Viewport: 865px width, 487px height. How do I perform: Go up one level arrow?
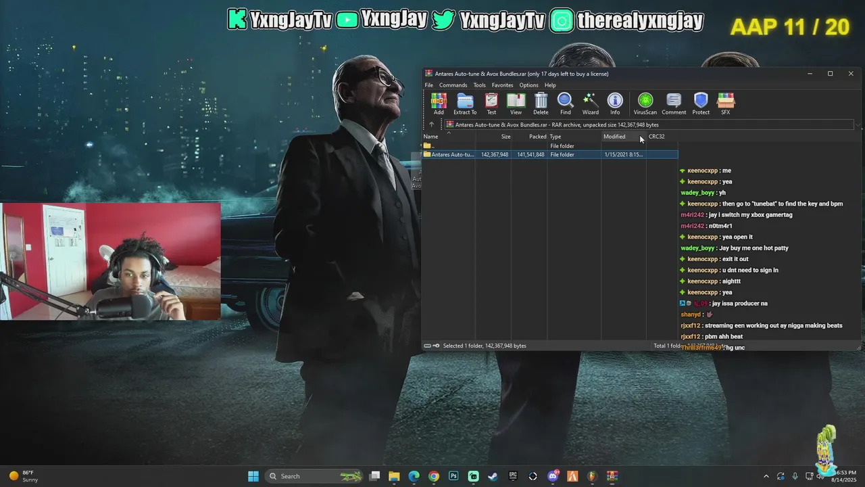431,124
